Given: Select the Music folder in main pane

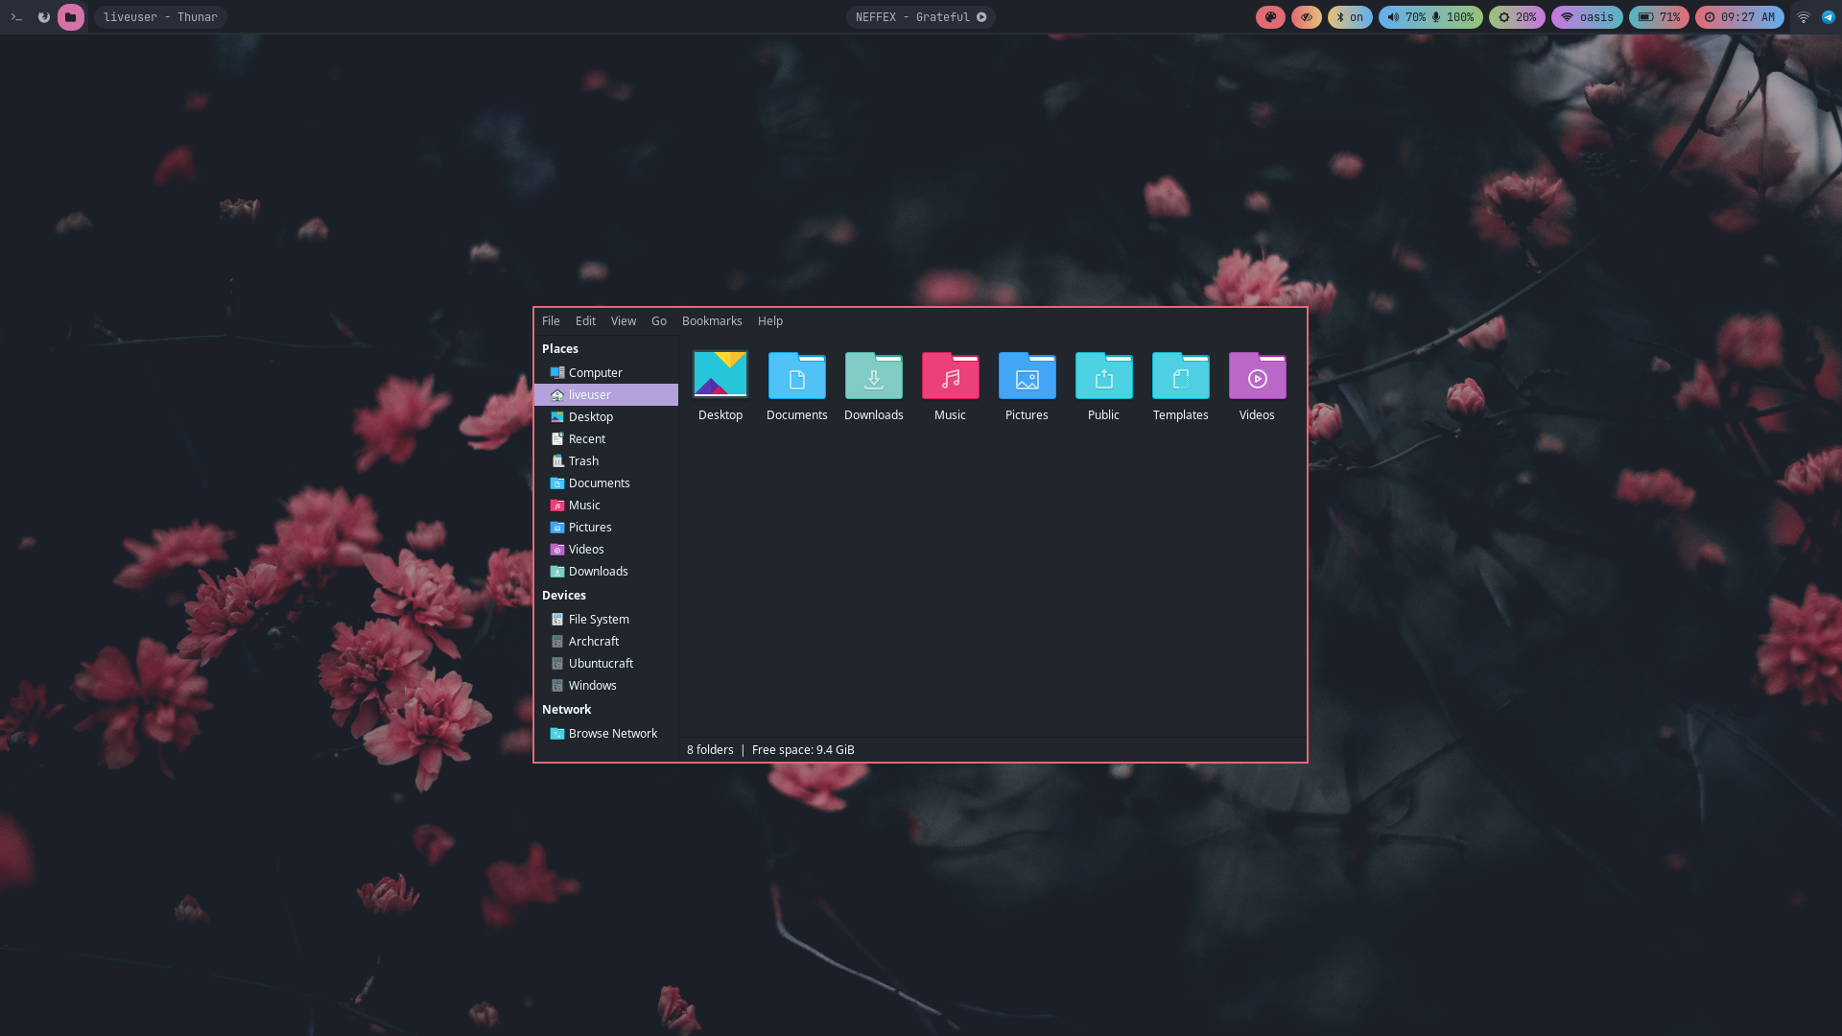Looking at the screenshot, I should click(950, 377).
